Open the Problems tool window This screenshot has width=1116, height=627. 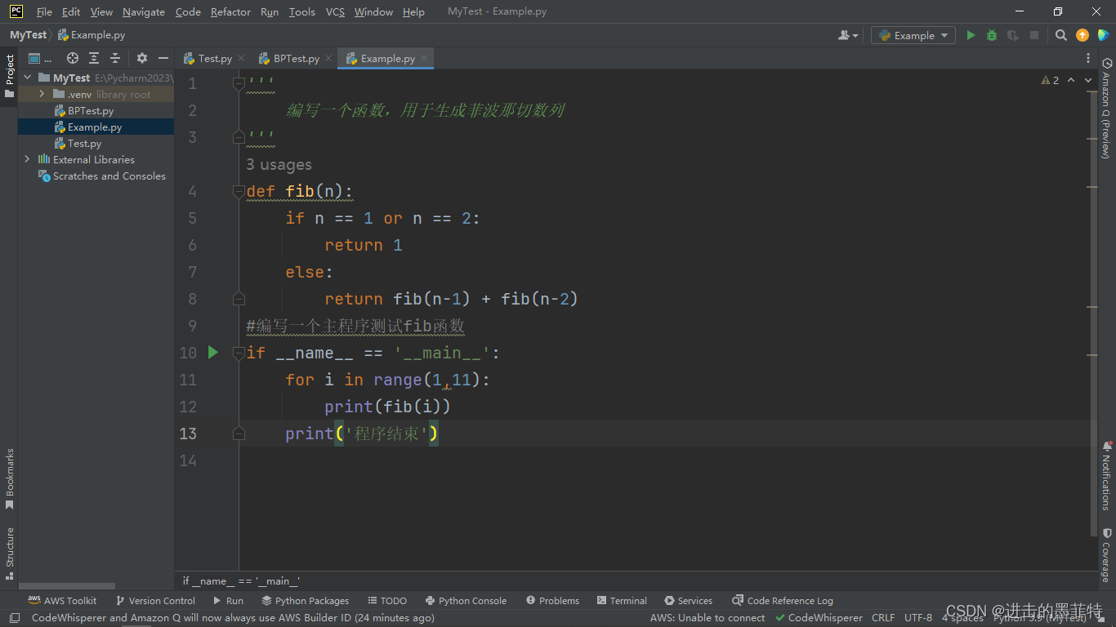coord(552,600)
